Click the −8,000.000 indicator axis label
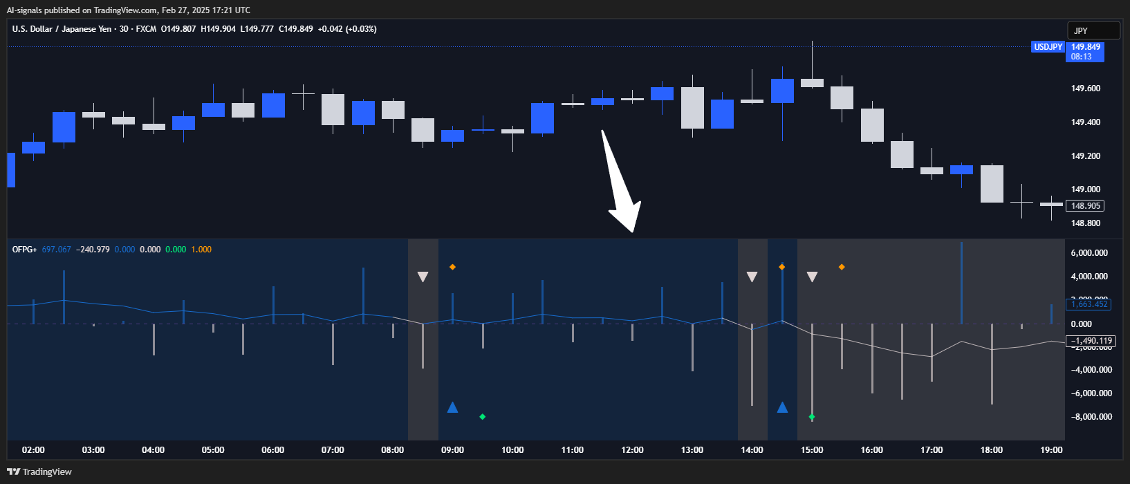Viewport: 1130px width, 484px height. [x=1091, y=417]
